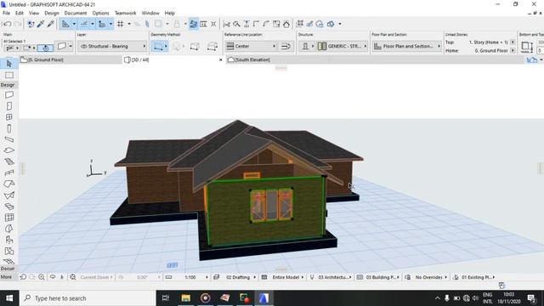
Task: Select the Slab tool in toolbox
Action: point(9,150)
